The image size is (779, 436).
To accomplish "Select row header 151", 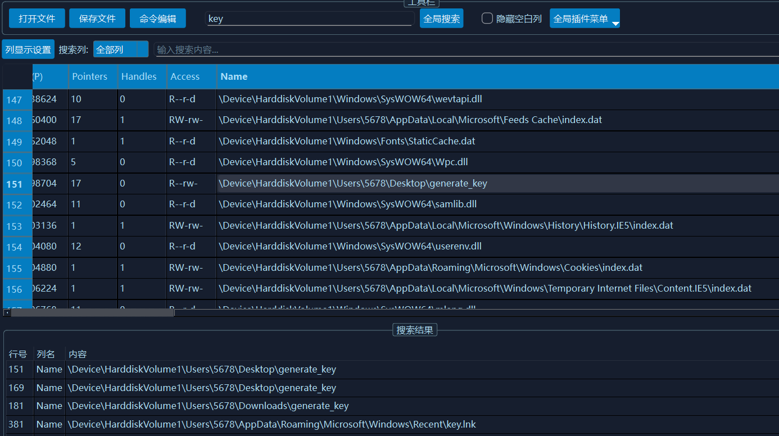I will click(x=15, y=184).
